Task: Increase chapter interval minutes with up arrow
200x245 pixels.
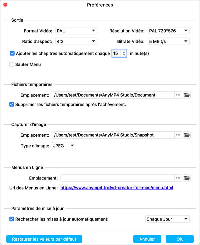Action: 124,51
